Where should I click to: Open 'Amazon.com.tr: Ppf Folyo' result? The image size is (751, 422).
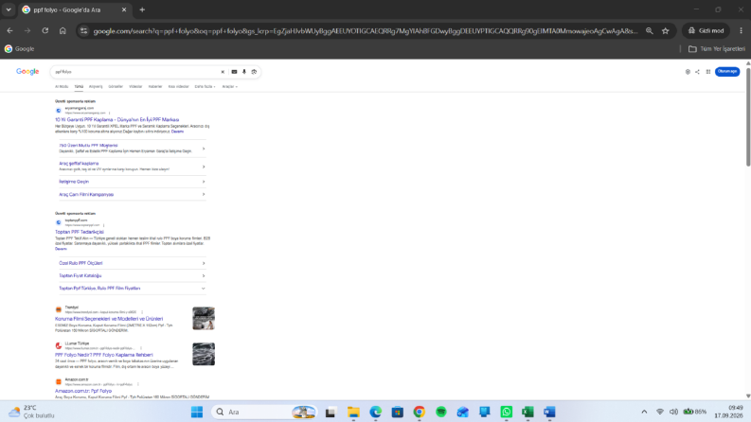pyautogui.click(x=83, y=391)
